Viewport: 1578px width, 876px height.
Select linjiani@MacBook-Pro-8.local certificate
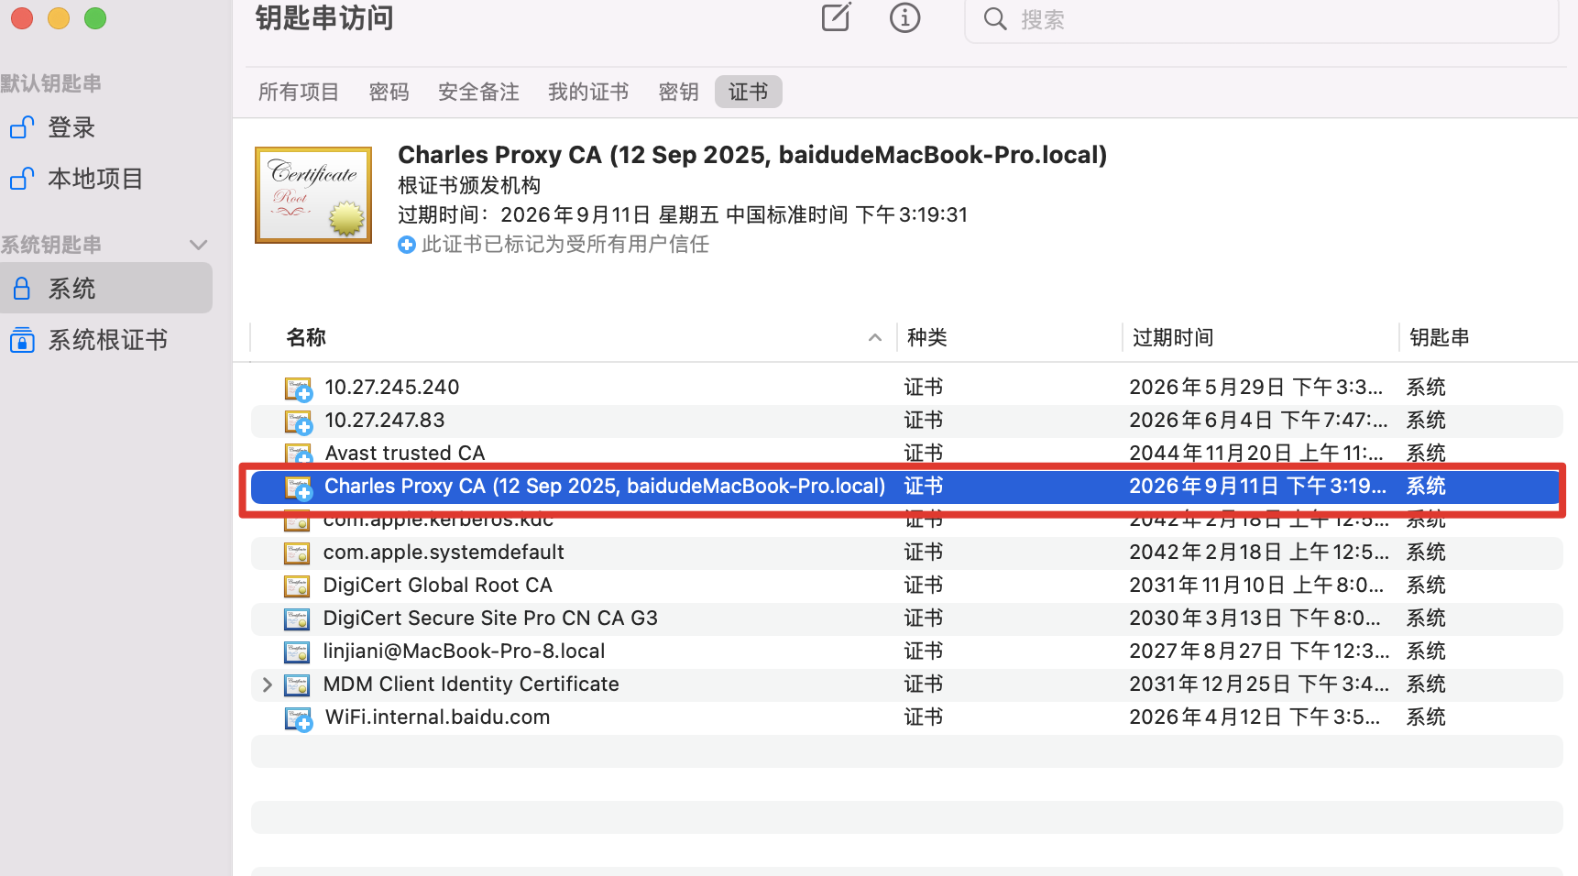point(907,652)
